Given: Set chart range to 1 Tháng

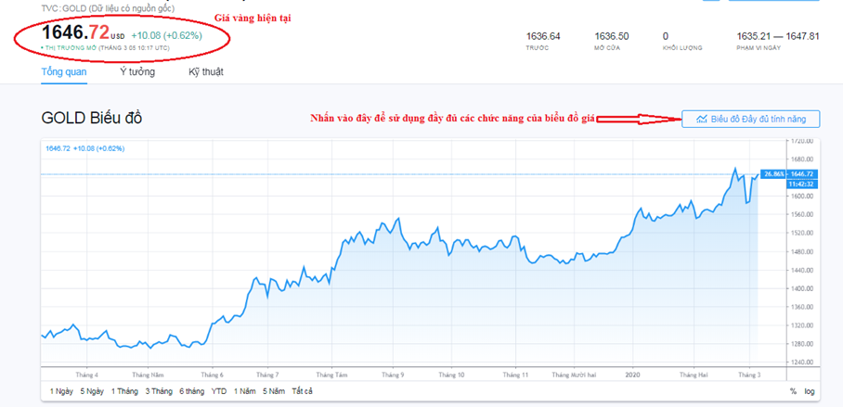Looking at the screenshot, I should coord(125,391).
